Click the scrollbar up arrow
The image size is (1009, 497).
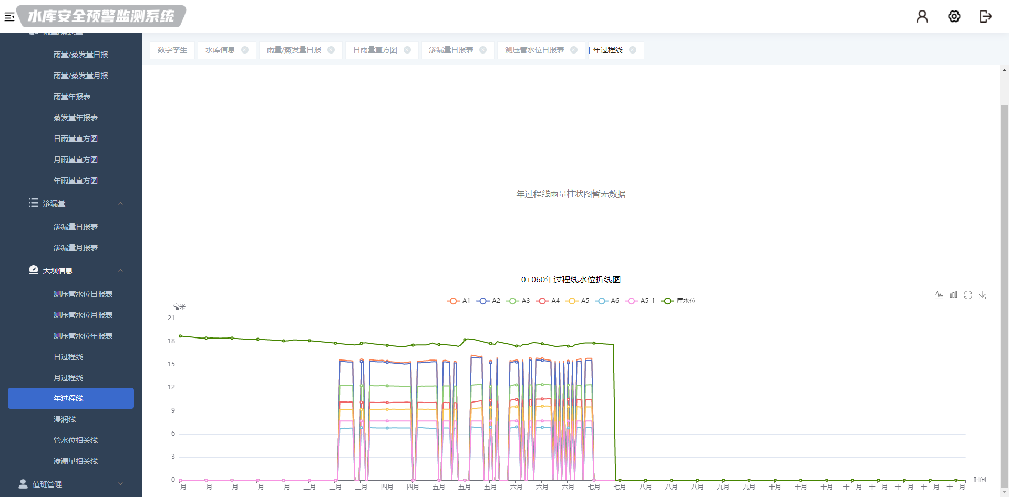point(1004,70)
